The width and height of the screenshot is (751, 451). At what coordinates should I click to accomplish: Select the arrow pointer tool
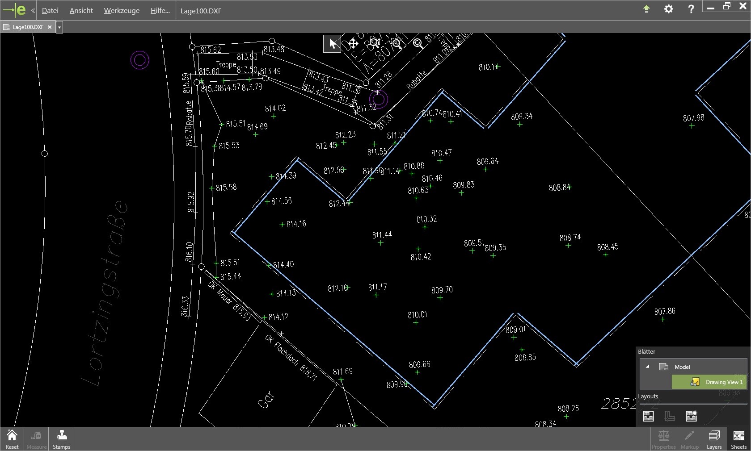pos(332,44)
